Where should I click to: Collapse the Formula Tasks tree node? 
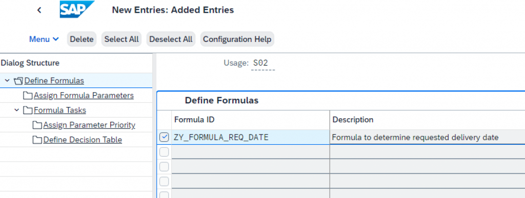17,110
